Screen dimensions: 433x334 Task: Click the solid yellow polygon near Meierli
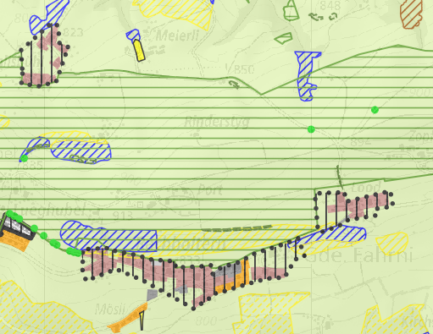click(x=139, y=51)
